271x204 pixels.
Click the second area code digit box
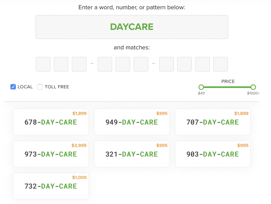61,64
